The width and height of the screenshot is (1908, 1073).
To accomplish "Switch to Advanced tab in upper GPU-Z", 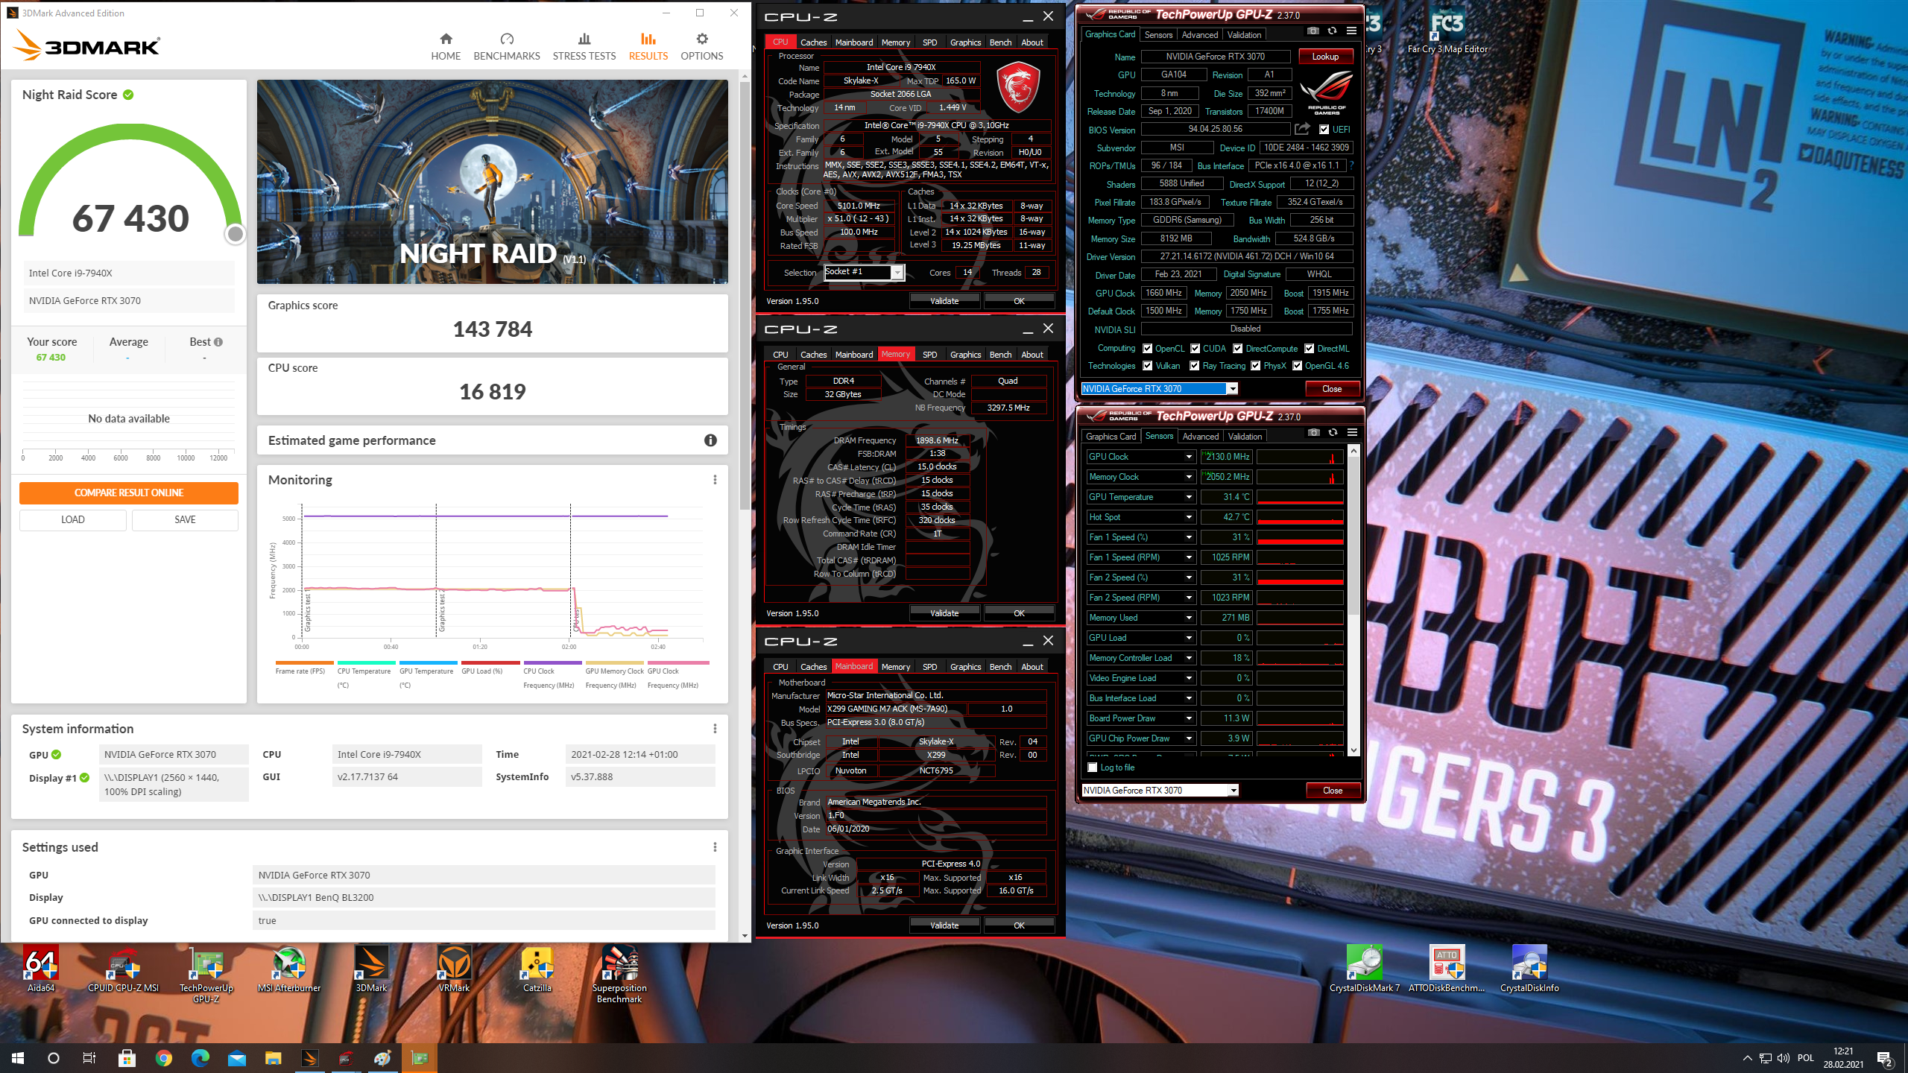I will tap(1200, 35).
